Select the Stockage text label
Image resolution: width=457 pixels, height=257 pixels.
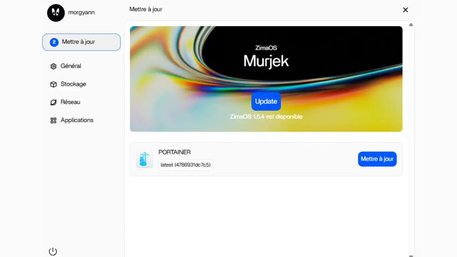73,84
